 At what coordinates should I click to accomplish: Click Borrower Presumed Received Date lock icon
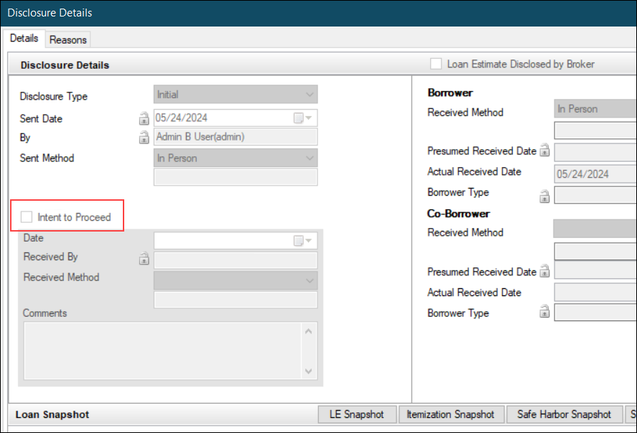point(544,151)
